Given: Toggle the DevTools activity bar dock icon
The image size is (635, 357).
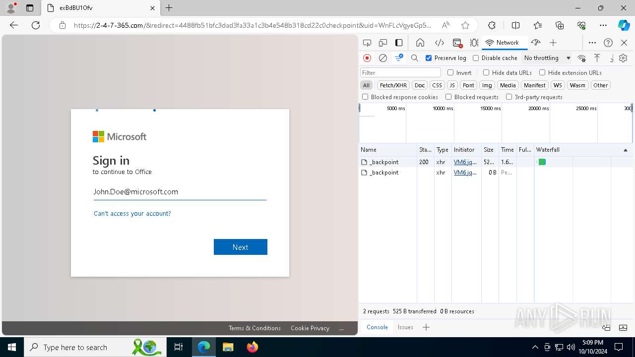Looking at the screenshot, I should pyautogui.click(x=399, y=43).
